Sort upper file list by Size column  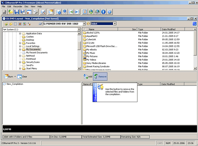tap(127, 29)
